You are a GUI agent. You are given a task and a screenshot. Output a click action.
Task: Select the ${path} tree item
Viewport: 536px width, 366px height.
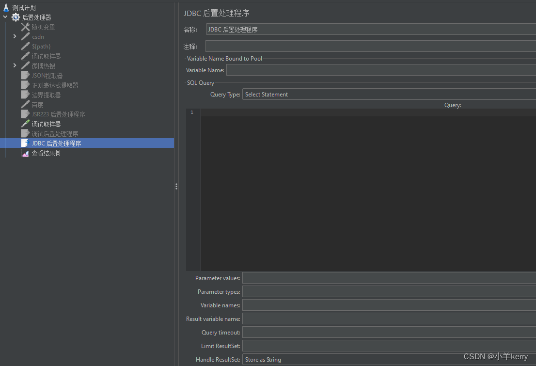(41, 47)
